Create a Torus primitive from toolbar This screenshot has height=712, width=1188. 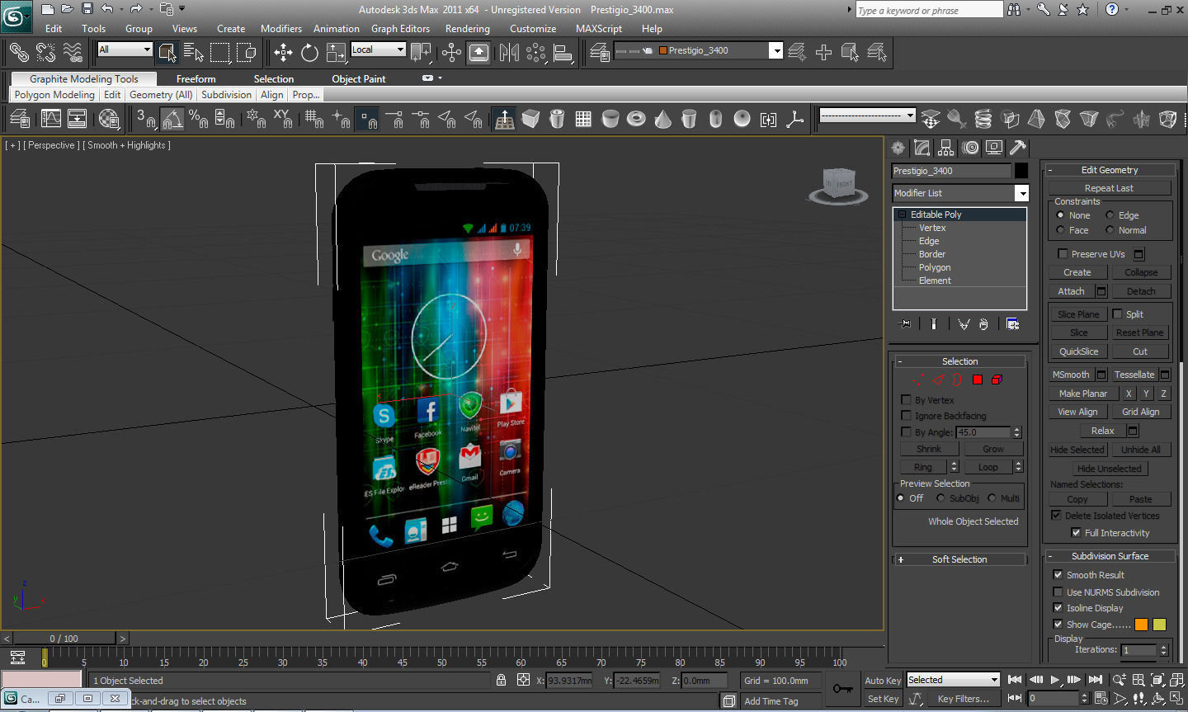[636, 119]
